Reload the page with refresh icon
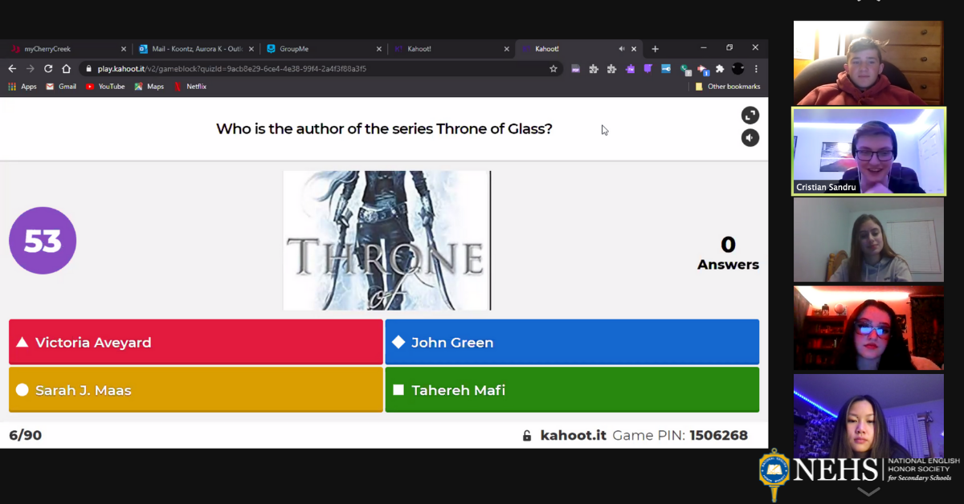Viewport: 964px width, 504px height. click(x=48, y=69)
